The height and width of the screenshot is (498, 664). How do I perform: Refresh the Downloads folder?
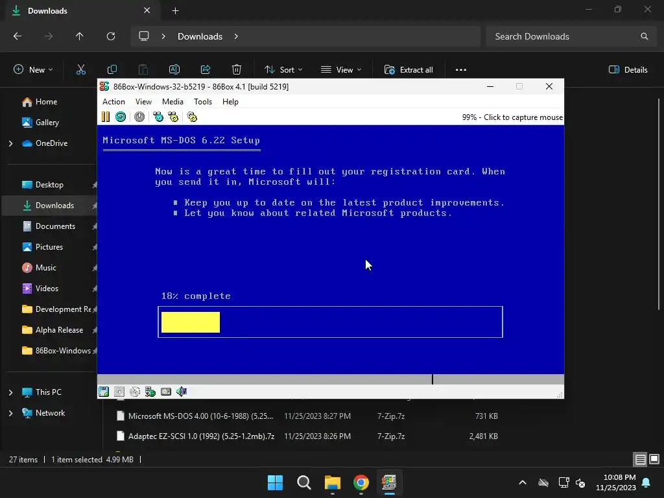(x=111, y=36)
